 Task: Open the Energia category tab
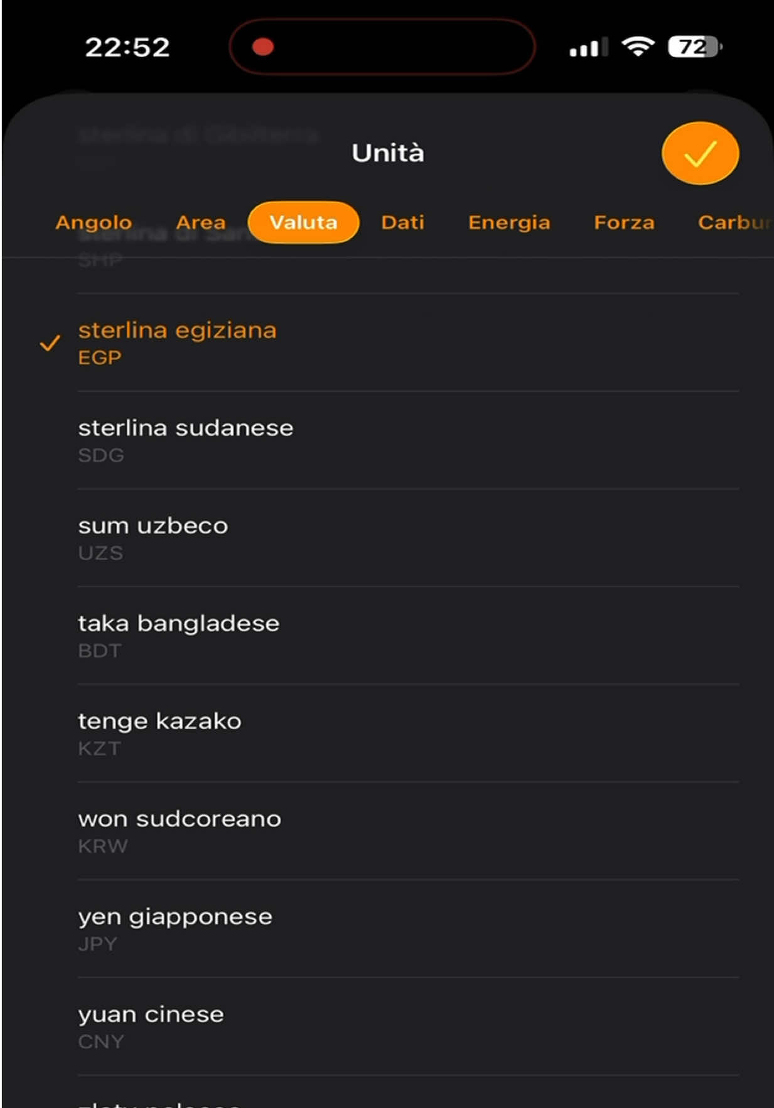pos(509,222)
